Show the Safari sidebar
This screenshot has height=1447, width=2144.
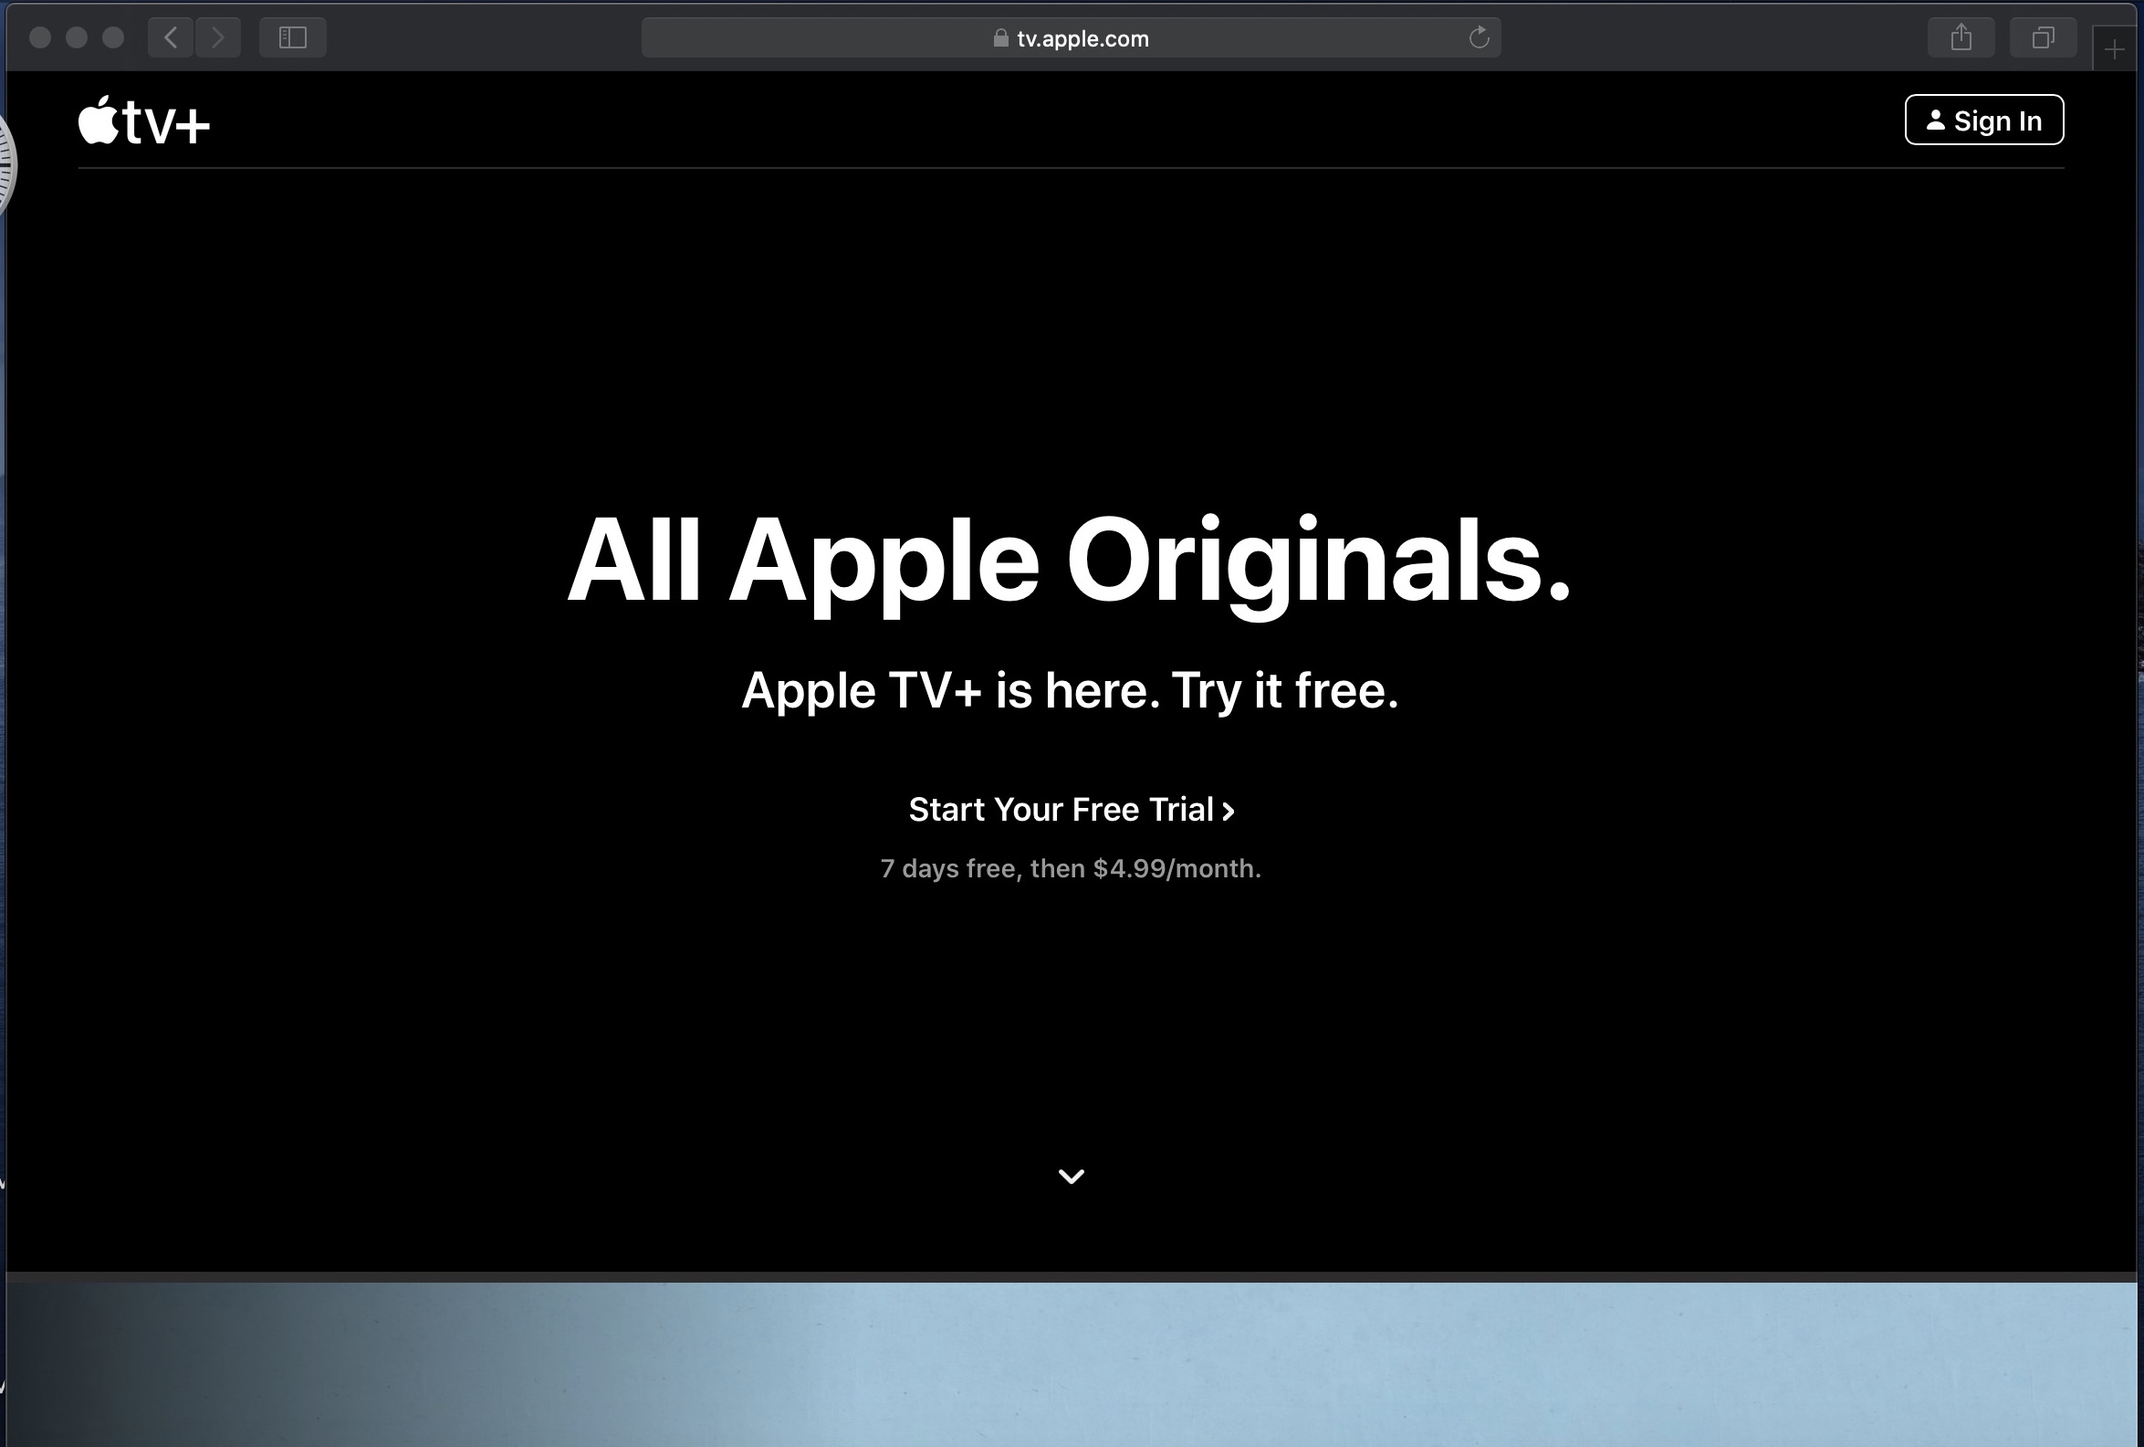(292, 37)
